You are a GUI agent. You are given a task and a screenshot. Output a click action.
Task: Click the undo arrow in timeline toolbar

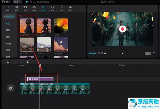[8, 62]
